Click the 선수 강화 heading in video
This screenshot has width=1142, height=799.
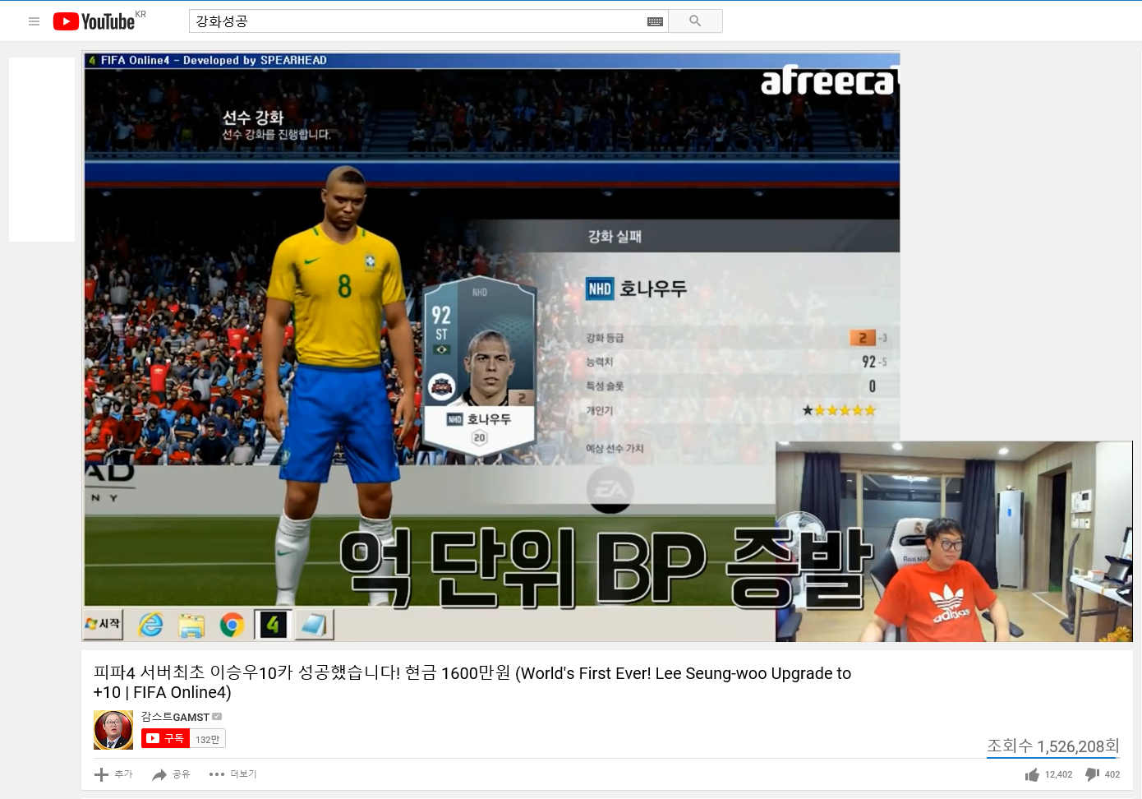point(253,118)
